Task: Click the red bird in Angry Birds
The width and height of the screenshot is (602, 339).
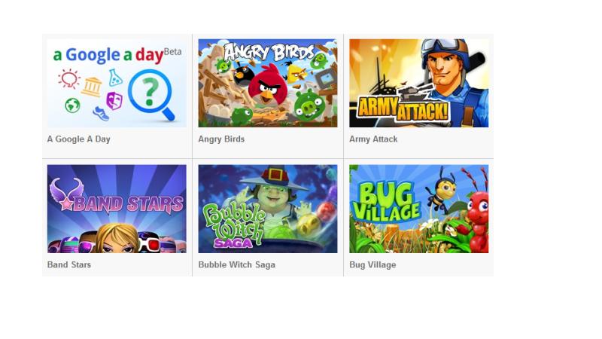Action: [265, 85]
